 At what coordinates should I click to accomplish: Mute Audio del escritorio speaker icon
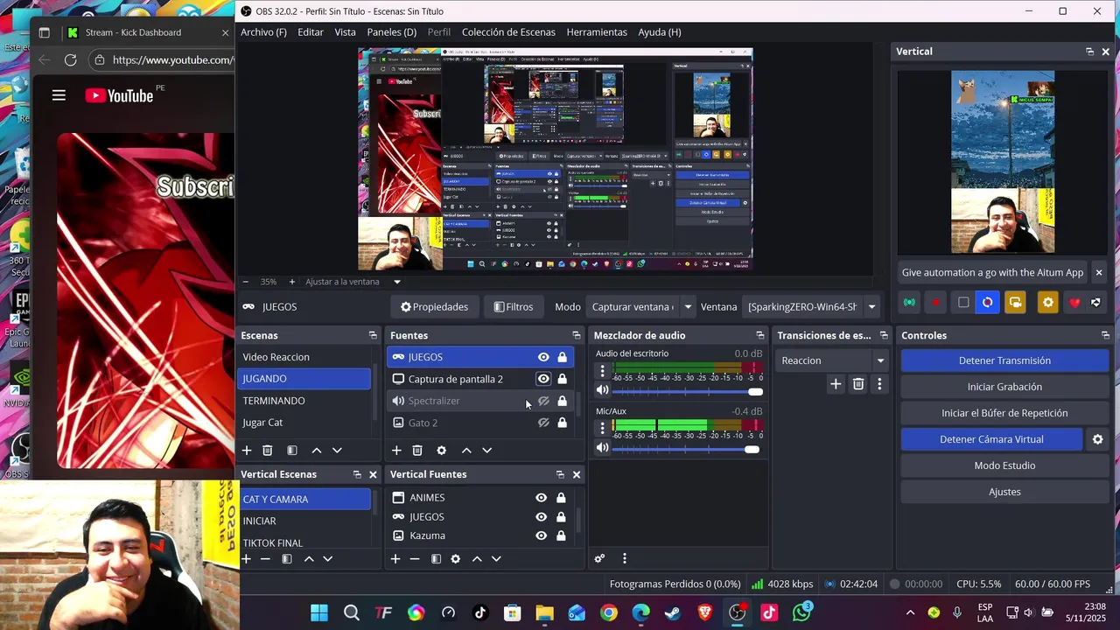click(x=602, y=391)
